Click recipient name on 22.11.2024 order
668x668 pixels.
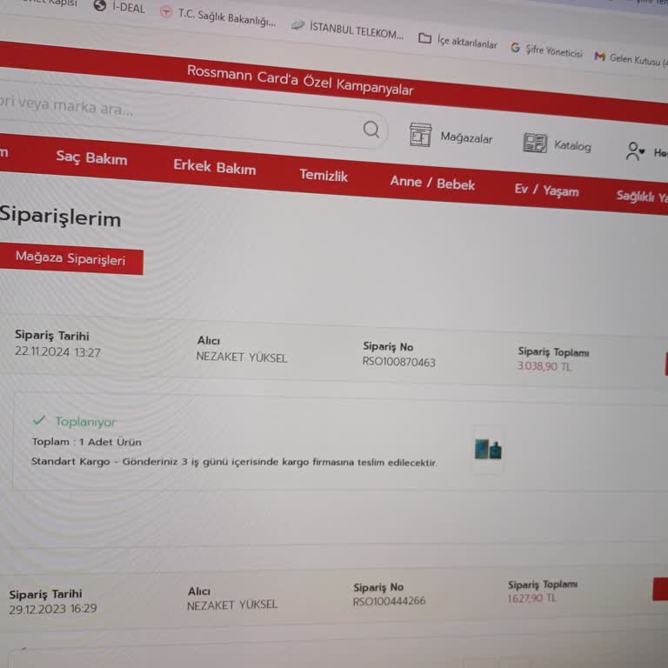coord(242,357)
